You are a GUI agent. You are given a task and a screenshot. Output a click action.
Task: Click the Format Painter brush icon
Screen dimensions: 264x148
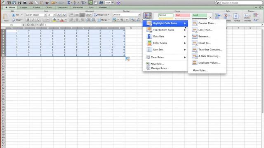[47, 3]
